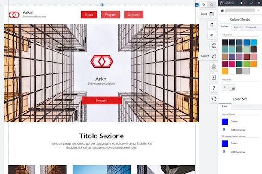
Task: Click the 'Colori Sito' heading
Action: pyautogui.click(x=240, y=99)
